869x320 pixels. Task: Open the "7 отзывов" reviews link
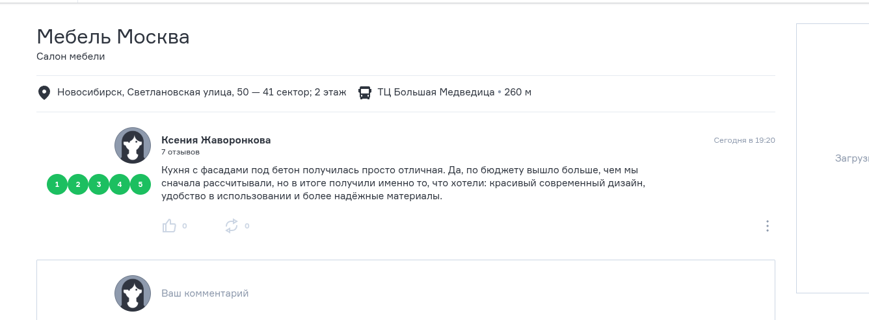click(180, 152)
